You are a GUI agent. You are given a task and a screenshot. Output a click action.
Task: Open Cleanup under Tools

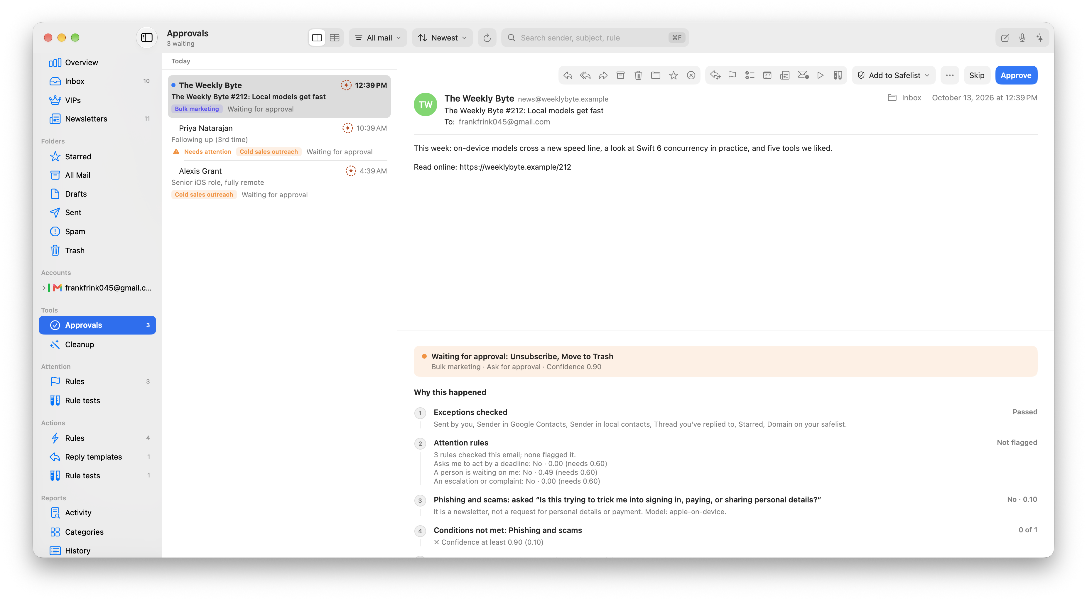97,345
